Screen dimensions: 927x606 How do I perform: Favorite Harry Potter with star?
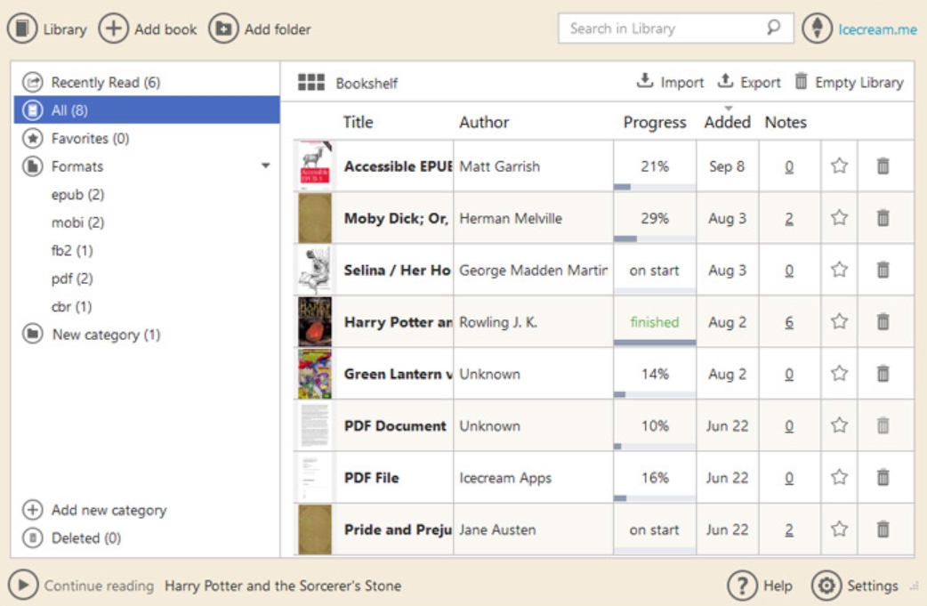tap(840, 321)
